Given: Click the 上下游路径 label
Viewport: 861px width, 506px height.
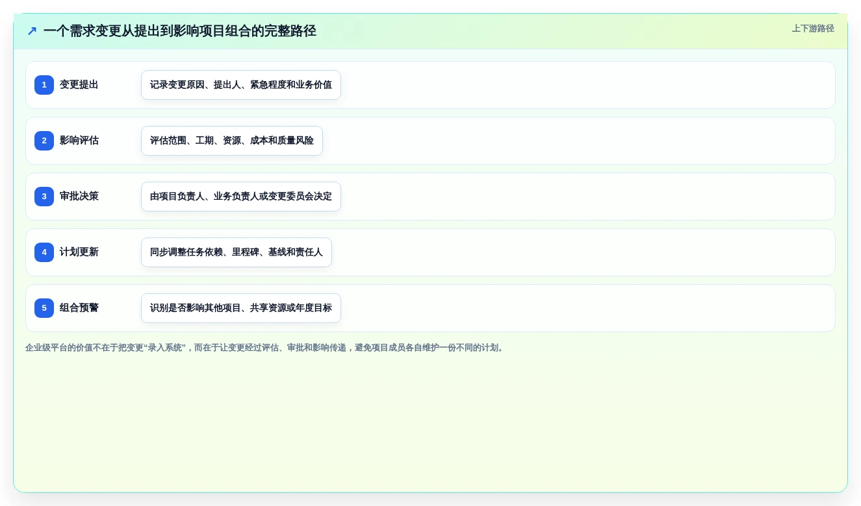Looking at the screenshot, I should coord(813,29).
